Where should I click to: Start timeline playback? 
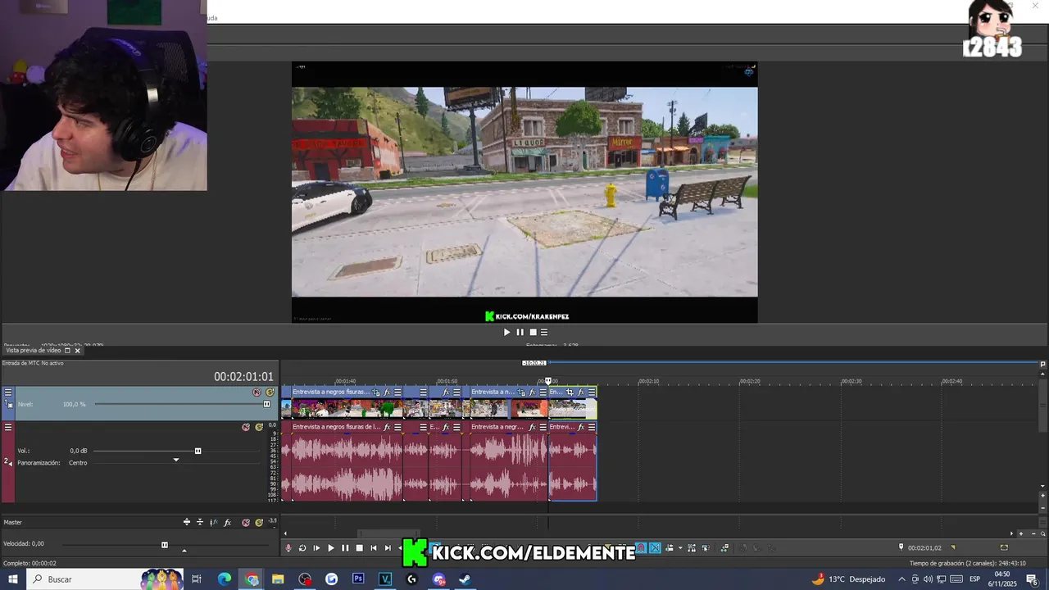click(x=331, y=548)
